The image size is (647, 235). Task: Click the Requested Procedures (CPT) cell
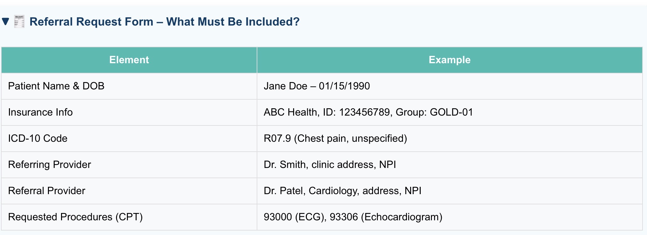pyautogui.click(x=129, y=217)
